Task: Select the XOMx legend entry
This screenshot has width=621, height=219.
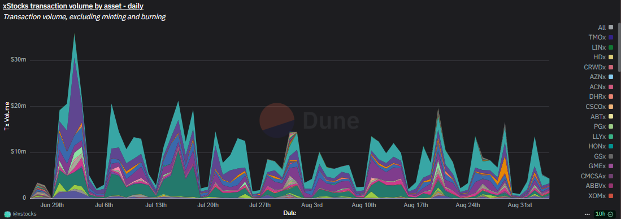Action: [x=601, y=196]
